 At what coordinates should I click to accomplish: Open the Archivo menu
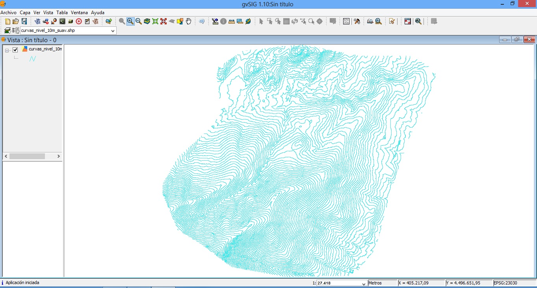point(9,13)
